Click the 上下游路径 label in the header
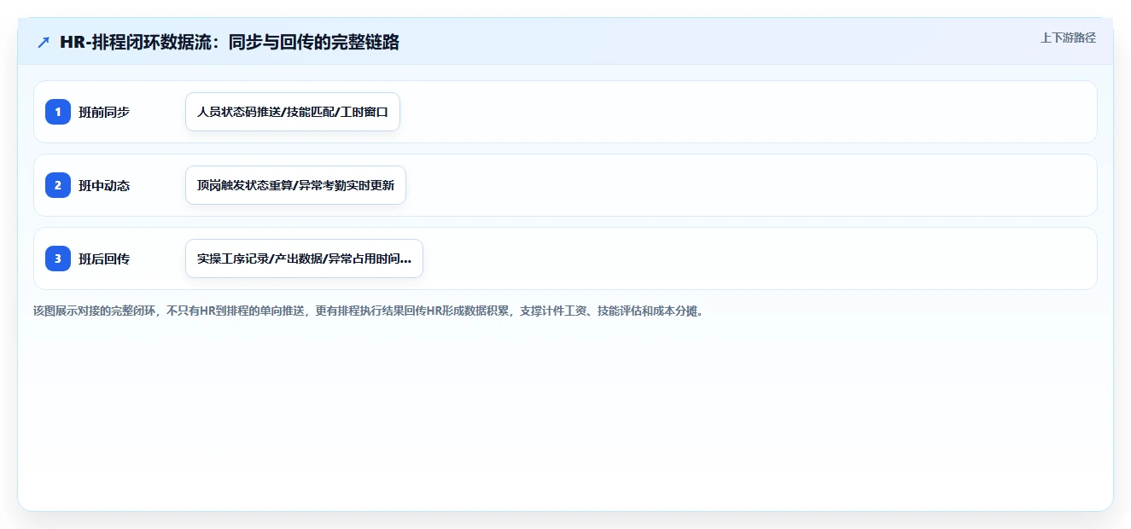The height and width of the screenshot is (529, 1131). [1068, 38]
